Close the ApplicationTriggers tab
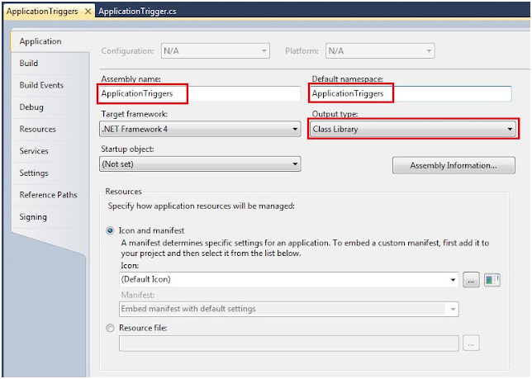 [x=88, y=12]
